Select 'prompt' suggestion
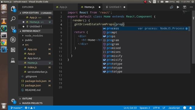This screenshot has width=195, height=110. [x=146, y=32]
